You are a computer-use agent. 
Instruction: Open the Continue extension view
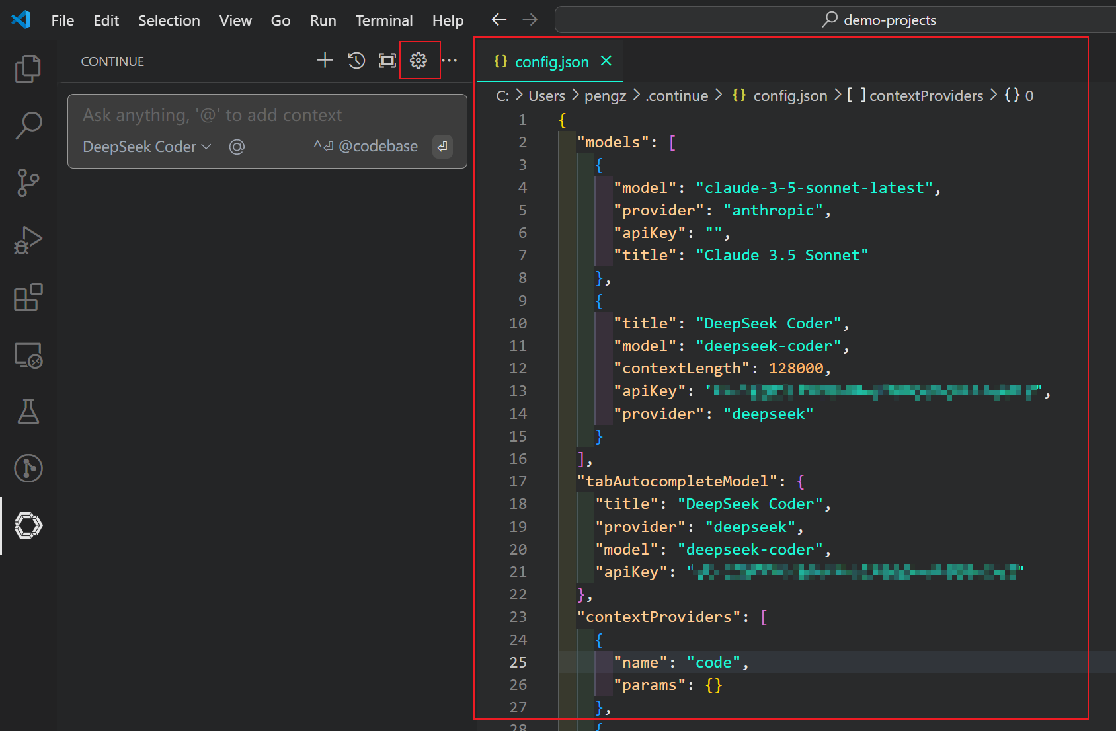pos(28,525)
